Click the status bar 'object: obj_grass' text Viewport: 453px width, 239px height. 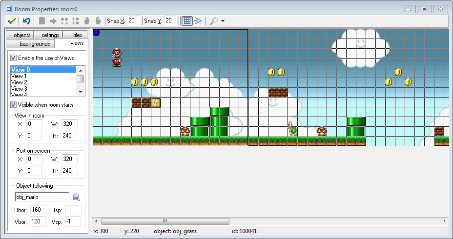click(x=175, y=231)
